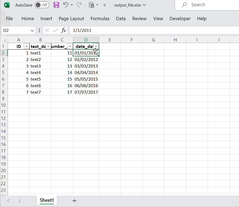Open the ID column filter dropdown
Image resolution: width=239 pixels, height=207 pixels.
coord(26,46)
